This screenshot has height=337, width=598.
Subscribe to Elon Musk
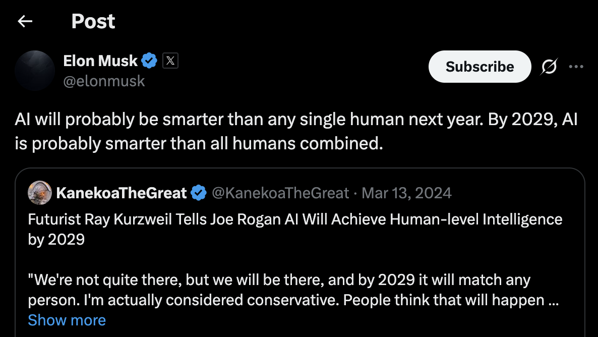480,67
